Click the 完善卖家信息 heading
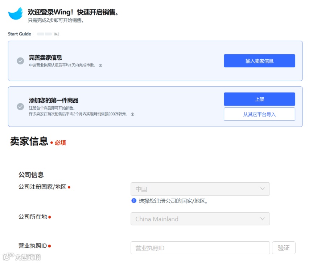The height and width of the screenshot is (263, 309). pyautogui.click(x=46, y=58)
